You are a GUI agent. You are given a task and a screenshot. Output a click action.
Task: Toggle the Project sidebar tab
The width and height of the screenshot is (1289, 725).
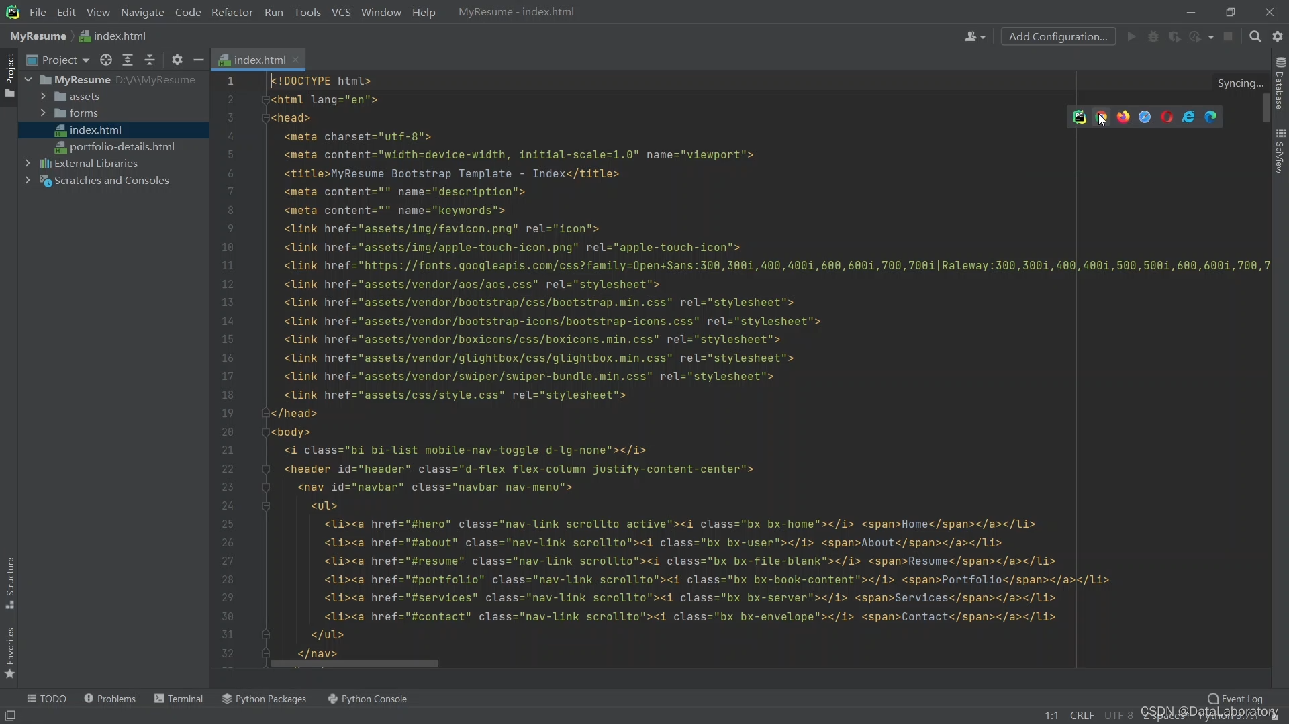coord(10,75)
